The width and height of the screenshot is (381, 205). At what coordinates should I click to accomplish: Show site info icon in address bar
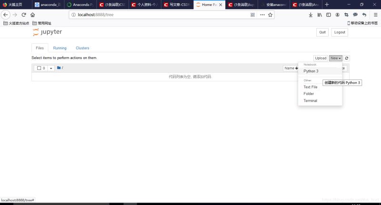(73, 15)
